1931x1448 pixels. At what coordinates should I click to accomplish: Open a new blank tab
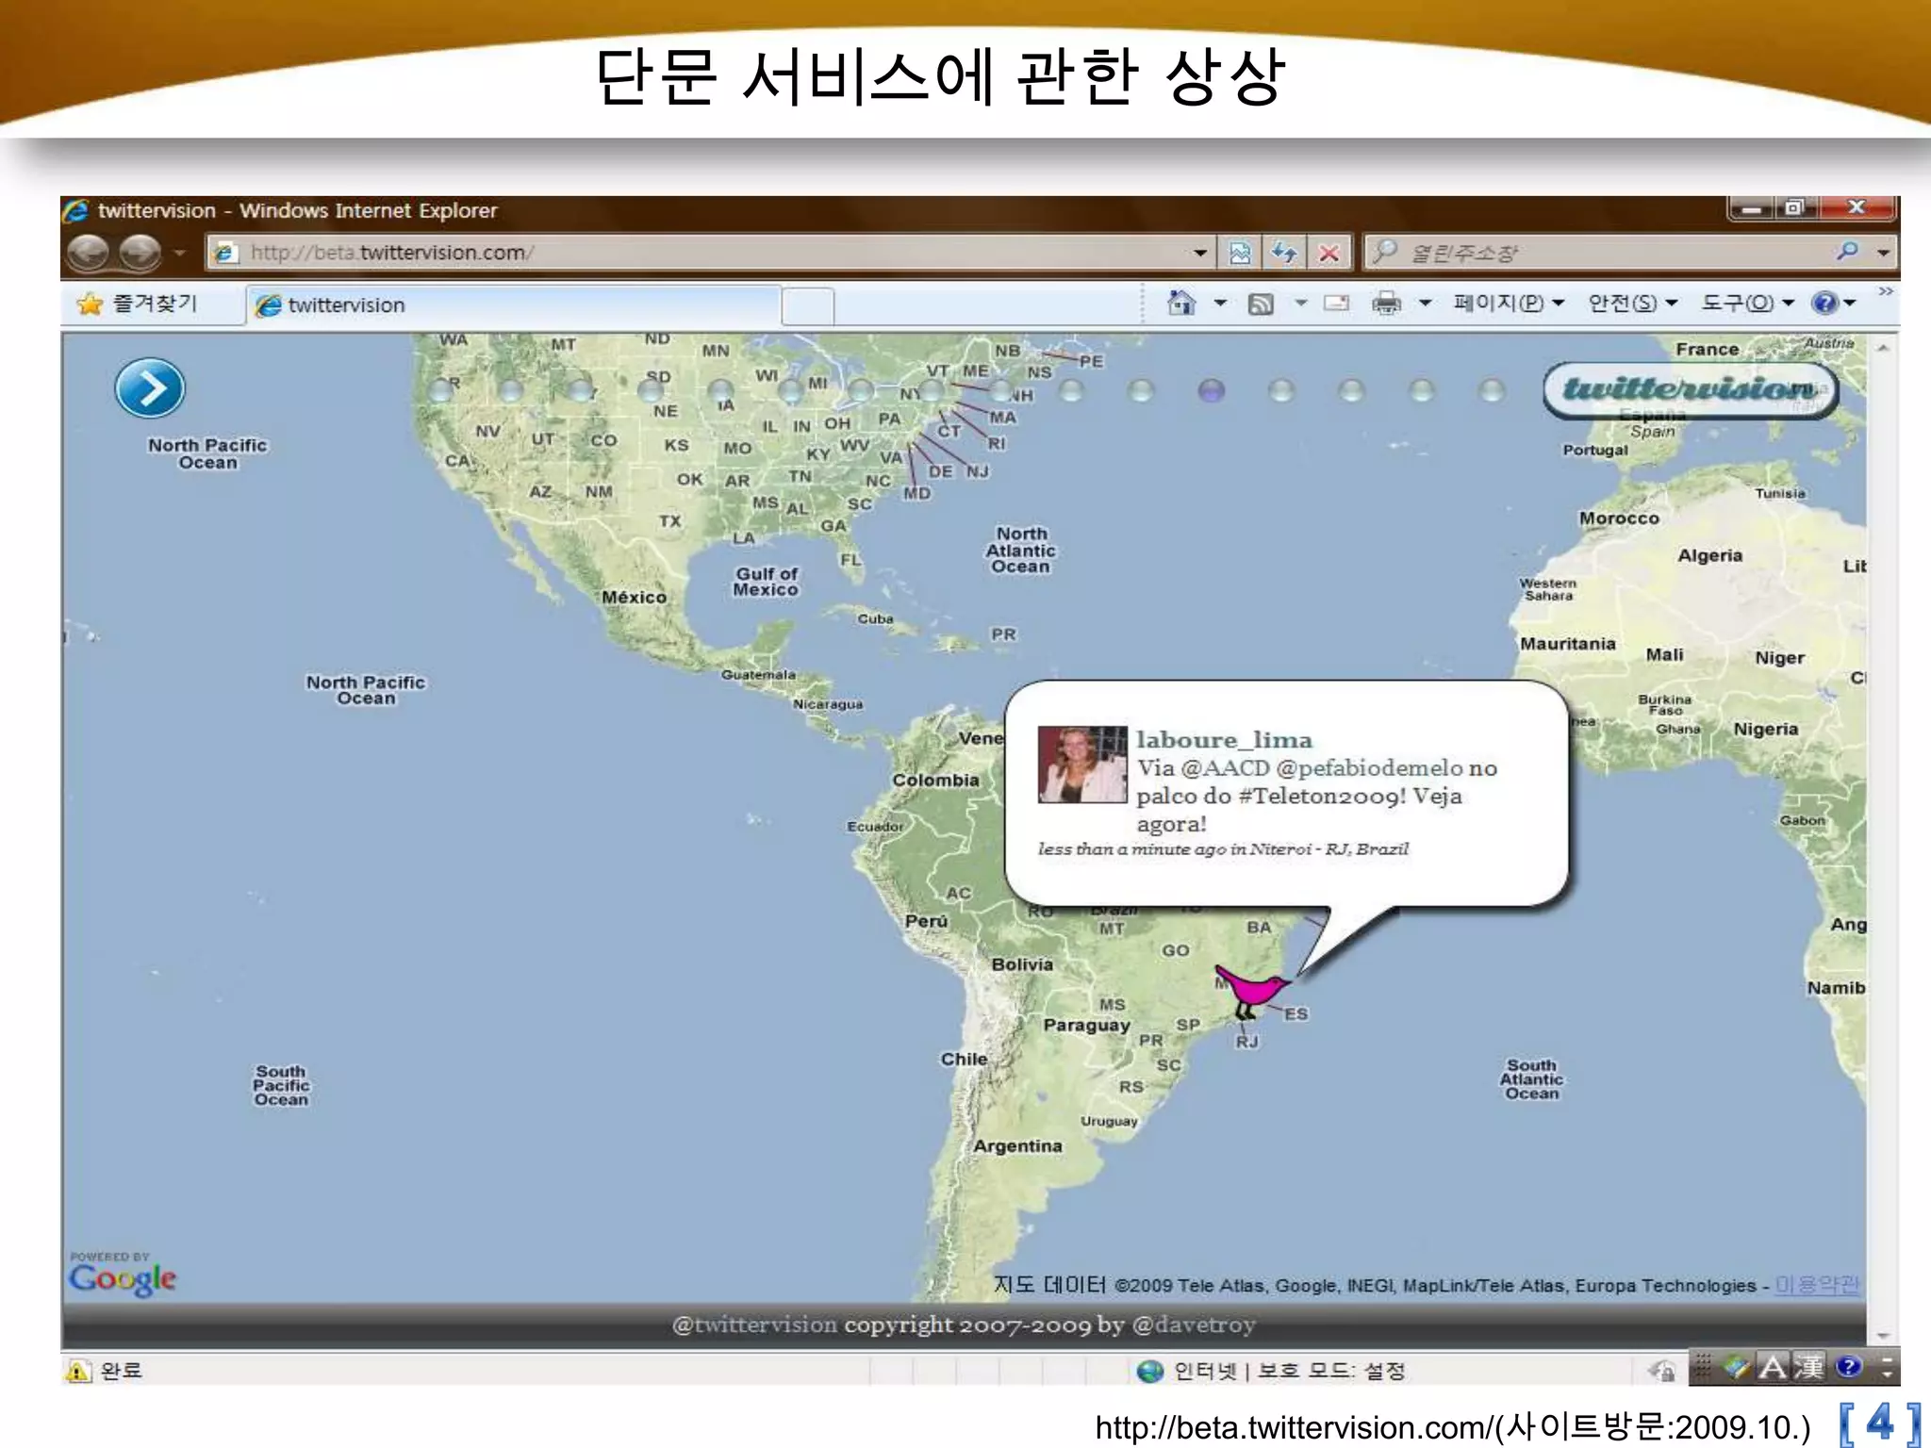click(x=808, y=306)
